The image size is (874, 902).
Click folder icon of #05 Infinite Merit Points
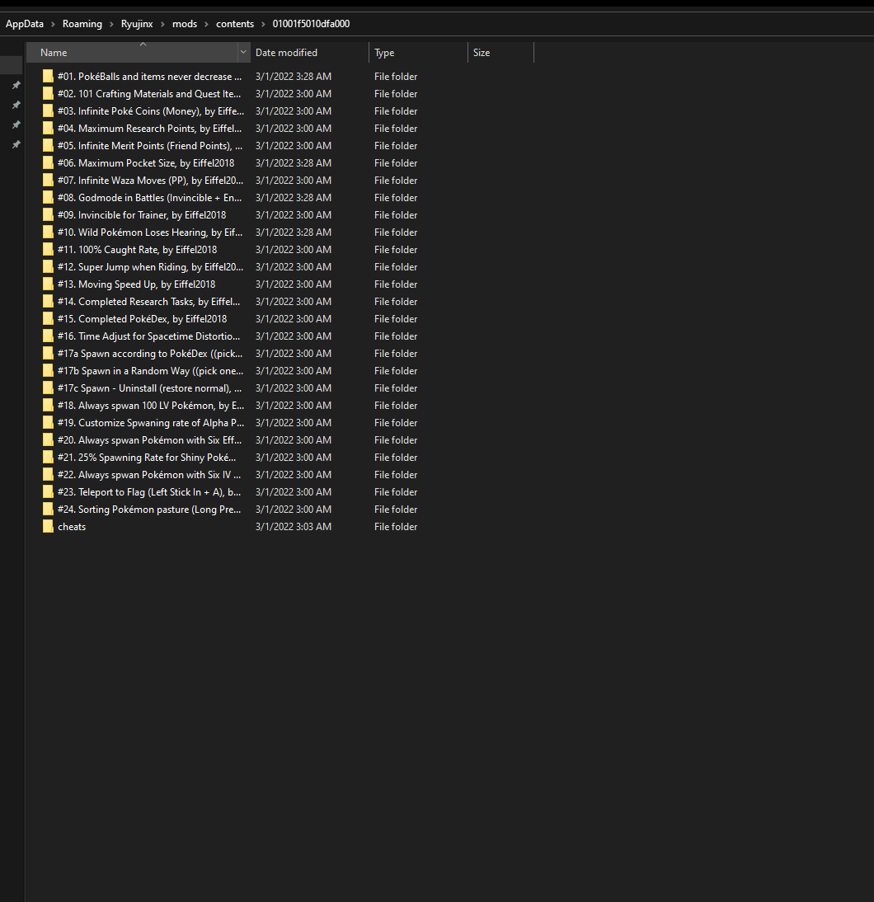[x=48, y=146]
